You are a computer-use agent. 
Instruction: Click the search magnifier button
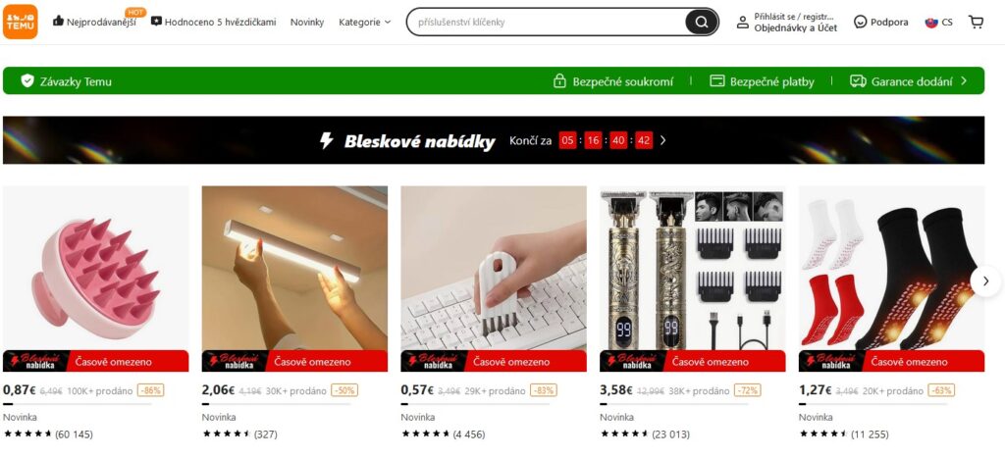coord(701,22)
